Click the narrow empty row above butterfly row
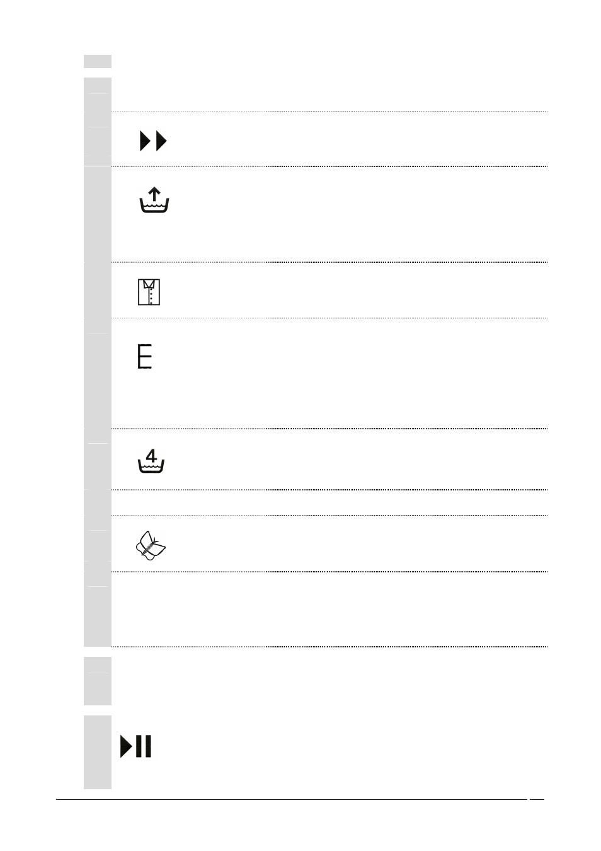This screenshot has width=601, height=851. coord(329,502)
